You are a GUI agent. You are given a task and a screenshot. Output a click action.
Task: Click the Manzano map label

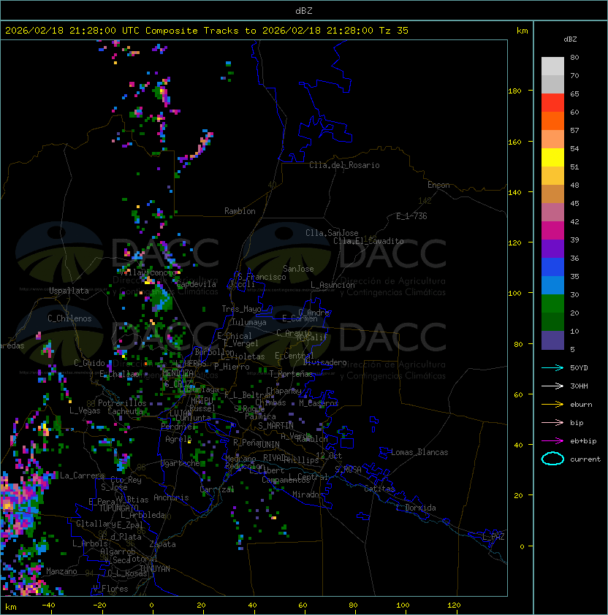[x=61, y=571]
